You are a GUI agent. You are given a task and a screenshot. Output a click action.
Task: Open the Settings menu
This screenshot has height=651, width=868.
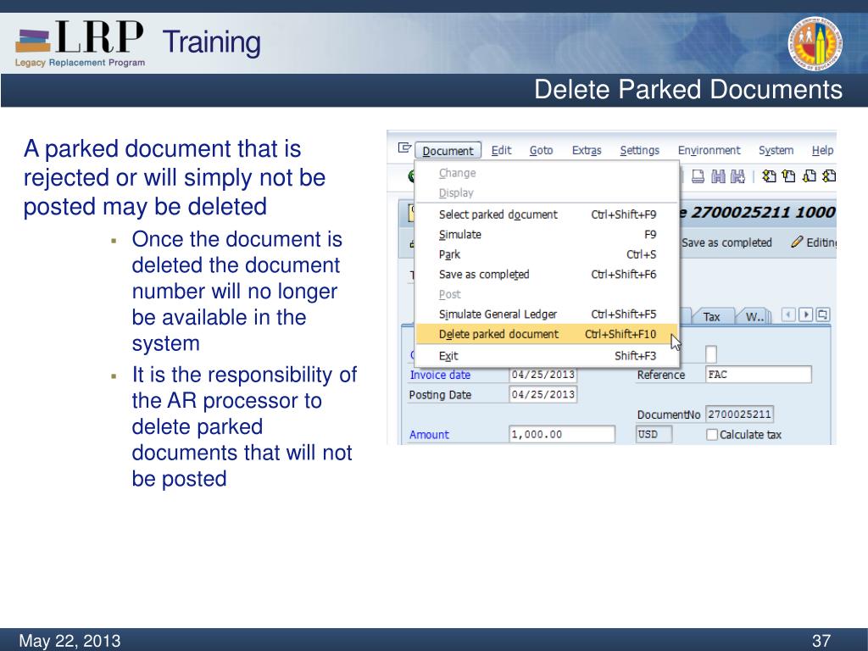(x=639, y=150)
